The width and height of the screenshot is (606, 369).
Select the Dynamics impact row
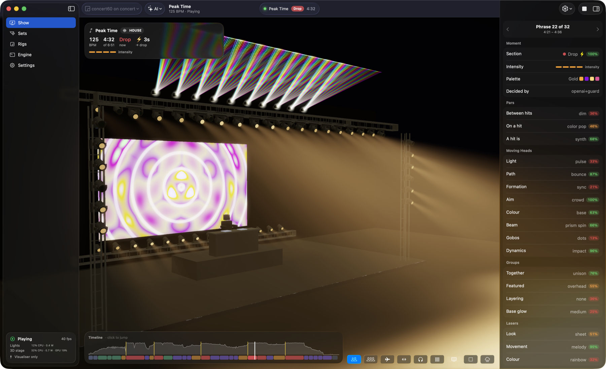[x=552, y=251]
